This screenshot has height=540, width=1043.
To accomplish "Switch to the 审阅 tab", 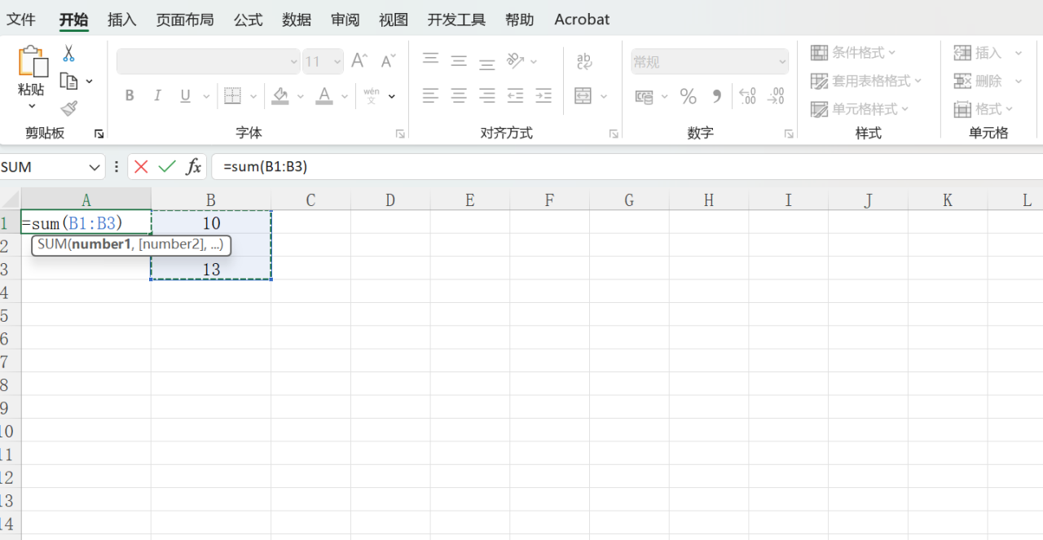I will click(x=345, y=20).
